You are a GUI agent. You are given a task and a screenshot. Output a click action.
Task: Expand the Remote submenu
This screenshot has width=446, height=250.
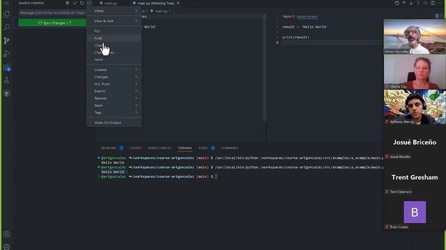(x=114, y=98)
